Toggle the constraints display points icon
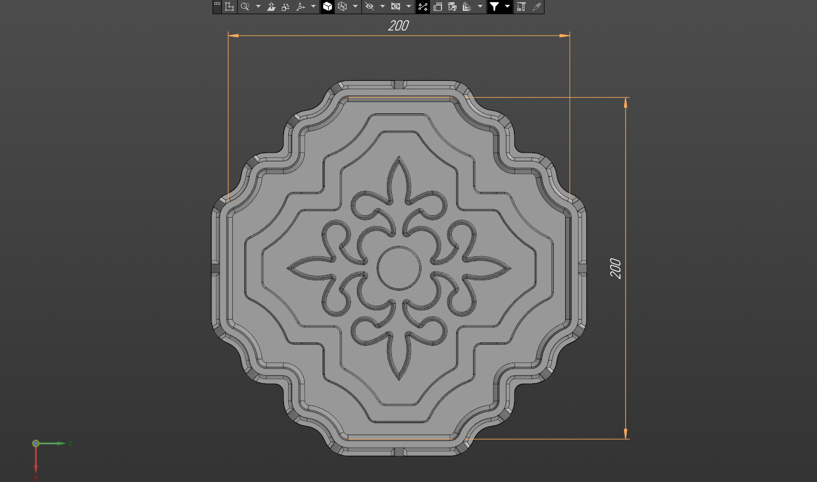The image size is (817, 482). click(x=423, y=7)
